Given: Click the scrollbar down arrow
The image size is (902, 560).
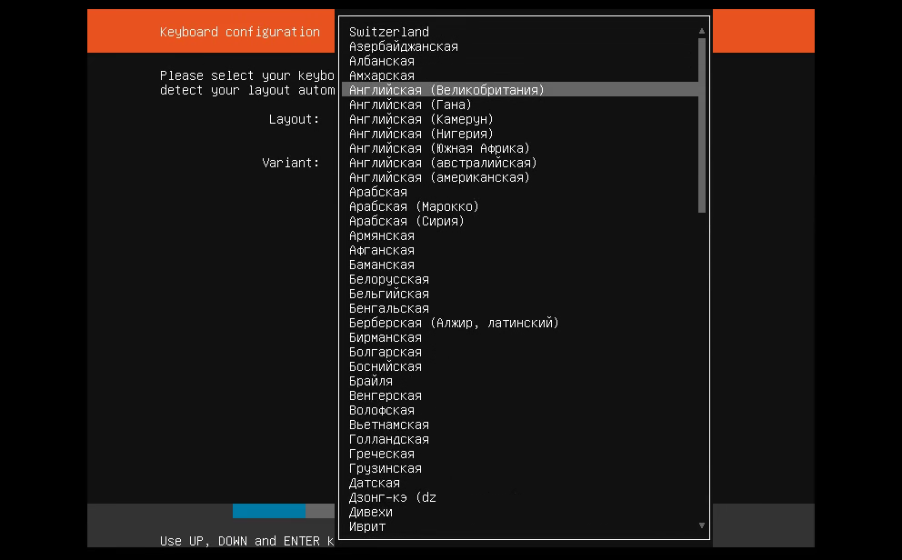Looking at the screenshot, I should 702,525.
